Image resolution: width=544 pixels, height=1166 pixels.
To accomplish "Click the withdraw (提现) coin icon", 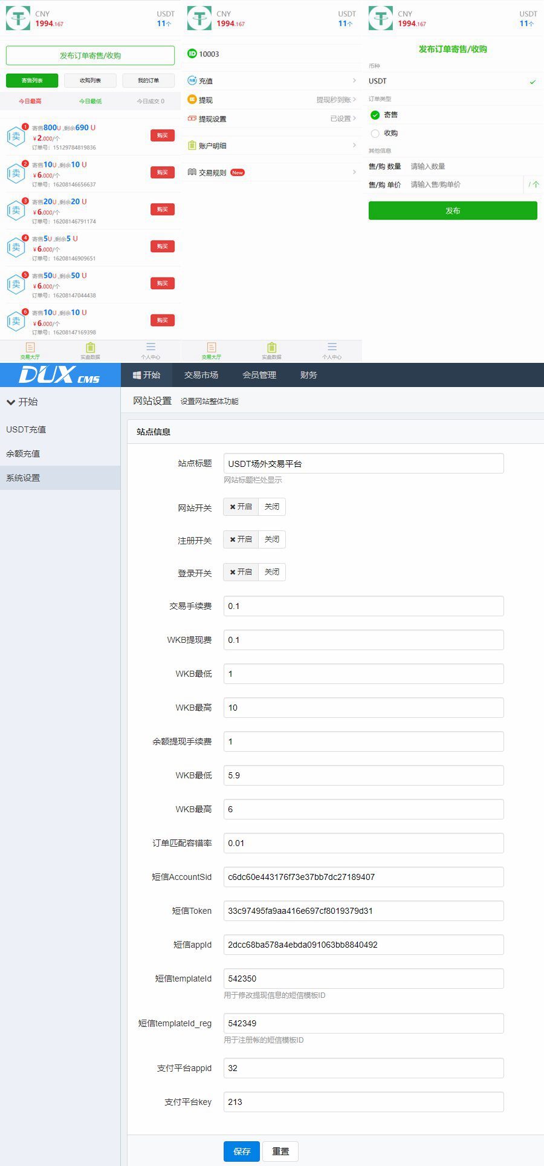I will point(192,100).
